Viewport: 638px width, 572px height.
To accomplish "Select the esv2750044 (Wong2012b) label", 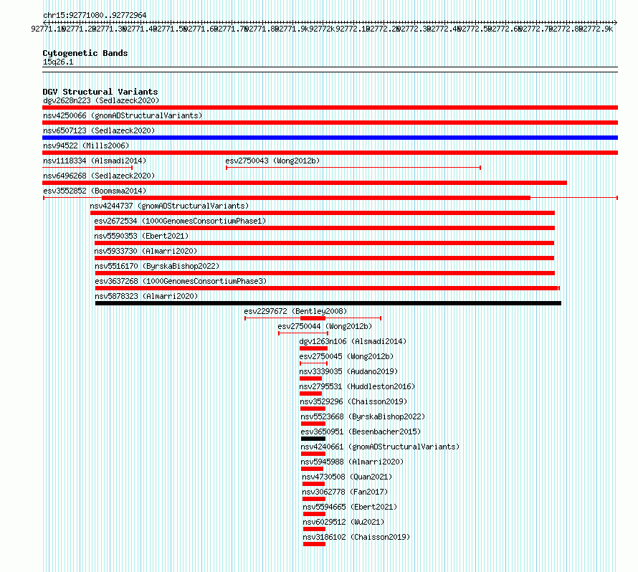I will (325, 326).
